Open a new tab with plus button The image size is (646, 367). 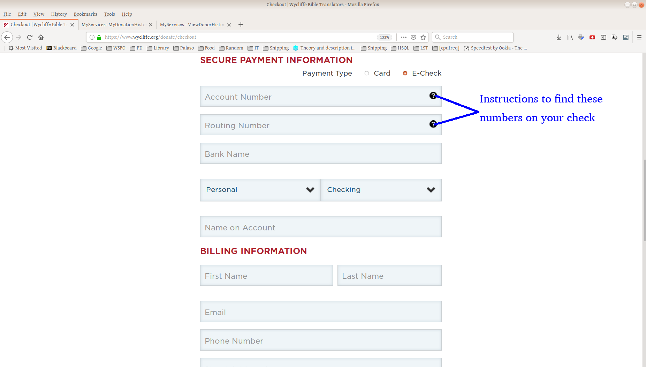click(241, 24)
